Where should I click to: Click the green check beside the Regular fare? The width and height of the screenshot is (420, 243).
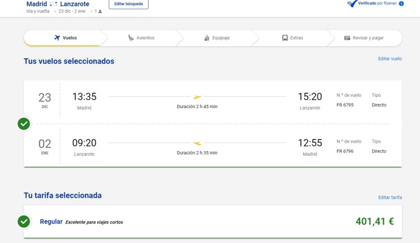point(24,221)
